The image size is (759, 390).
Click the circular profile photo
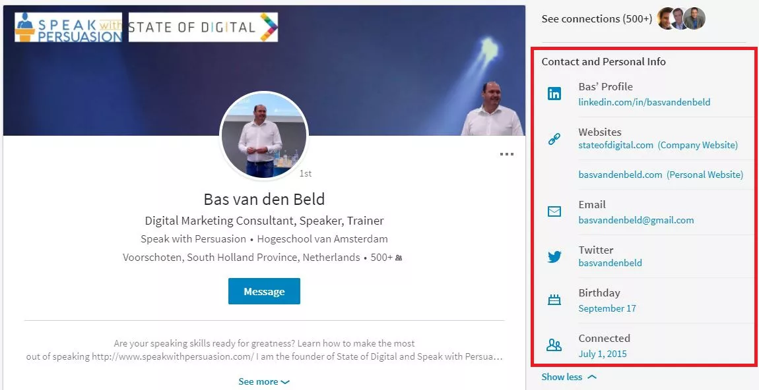(x=263, y=136)
